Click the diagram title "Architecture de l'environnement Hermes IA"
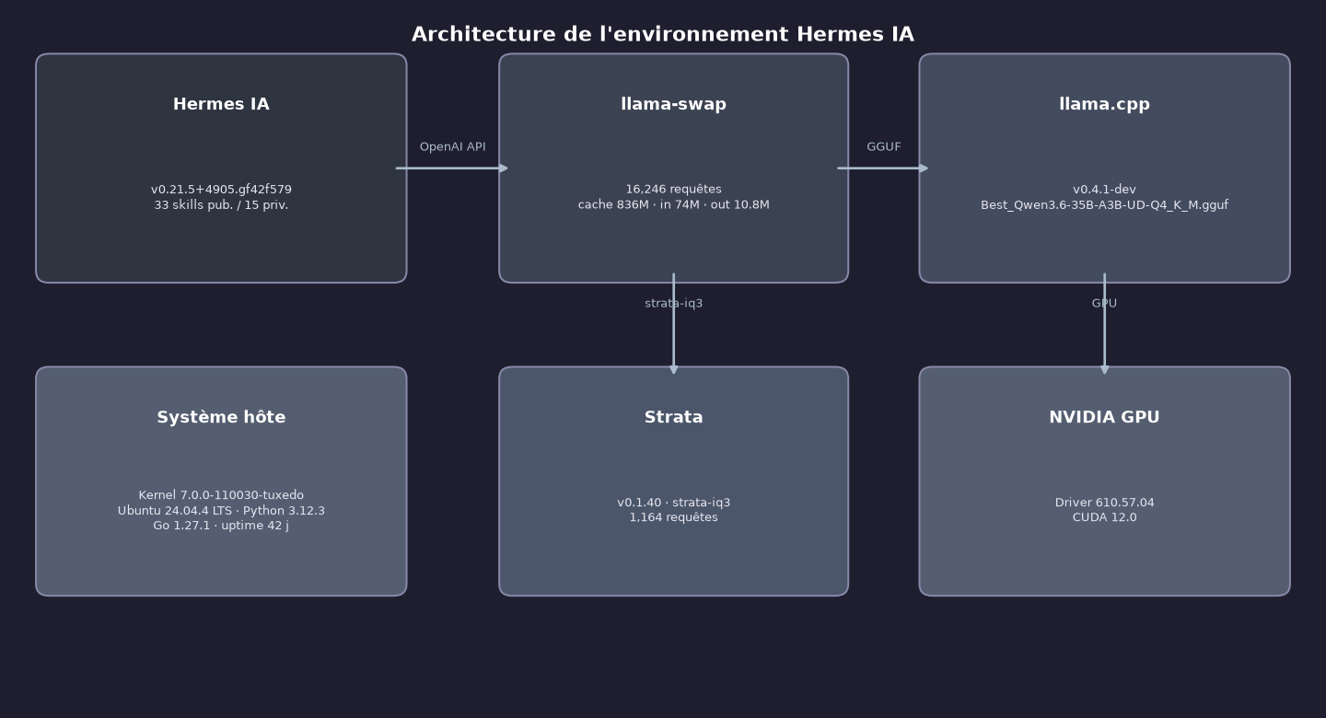This screenshot has width=1326, height=718. click(663, 35)
